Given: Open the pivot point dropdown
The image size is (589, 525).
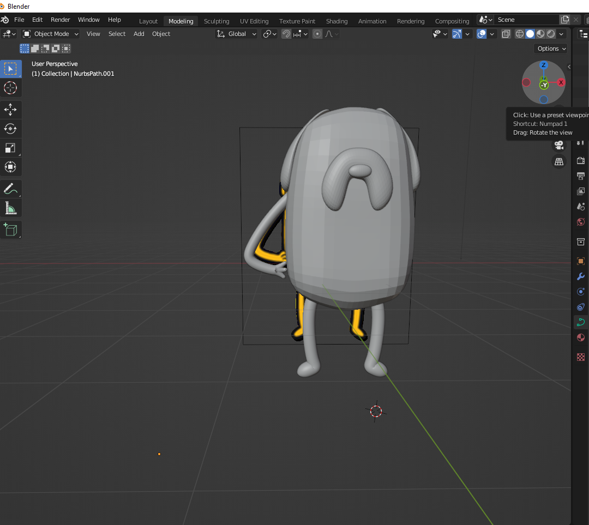Looking at the screenshot, I should (x=270, y=34).
